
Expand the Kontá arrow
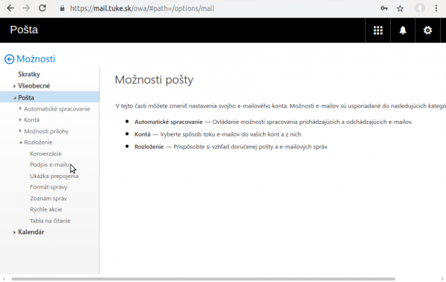click(x=20, y=119)
